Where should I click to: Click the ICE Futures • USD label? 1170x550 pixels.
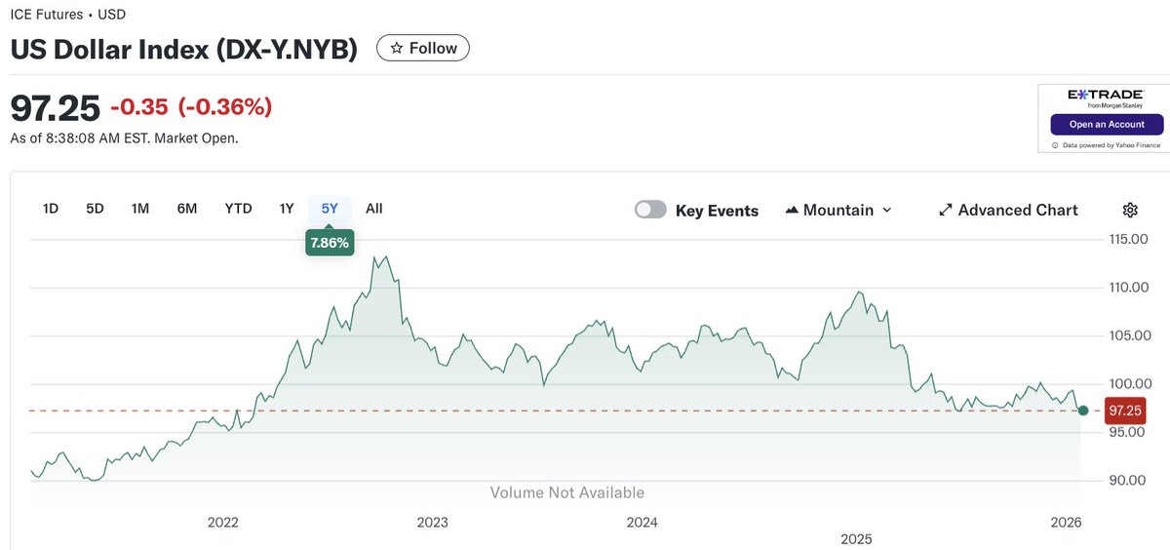coord(67,15)
